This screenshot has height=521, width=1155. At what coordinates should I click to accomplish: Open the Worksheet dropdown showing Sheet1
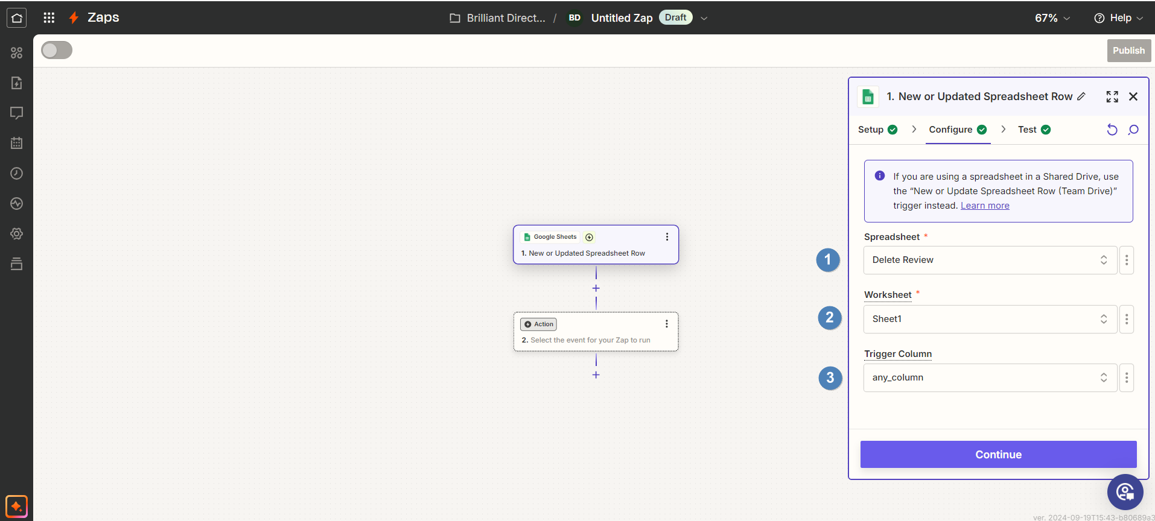990,319
